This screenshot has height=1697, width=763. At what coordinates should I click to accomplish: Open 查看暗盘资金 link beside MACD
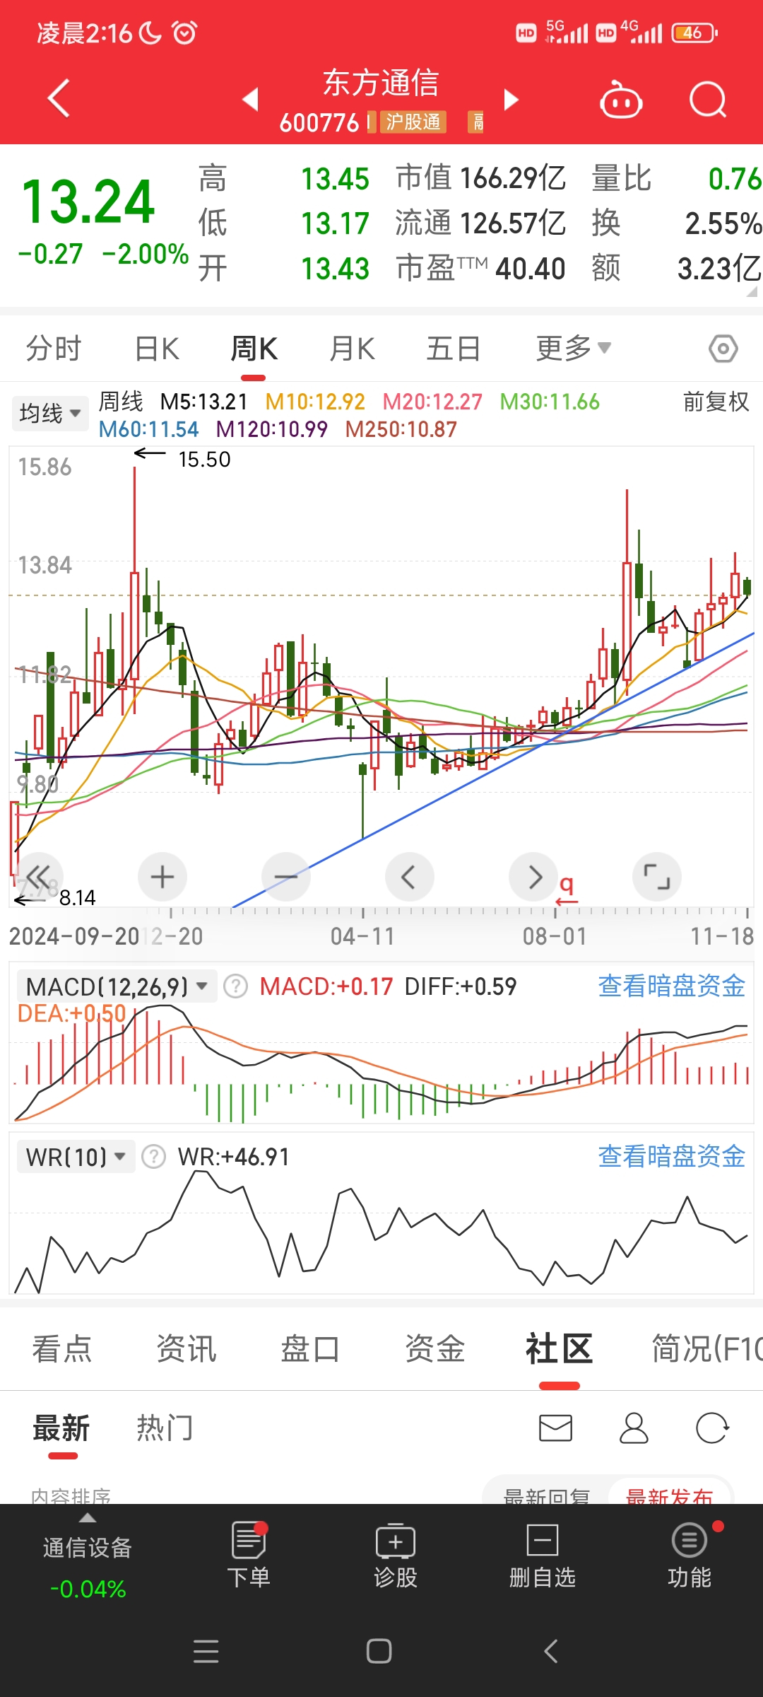pyautogui.click(x=672, y=986)
